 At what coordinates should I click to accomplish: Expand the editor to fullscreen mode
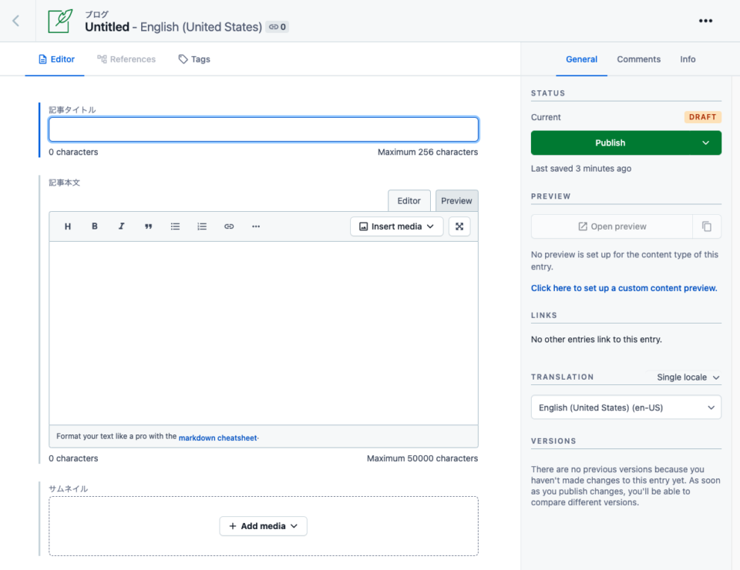459,226
